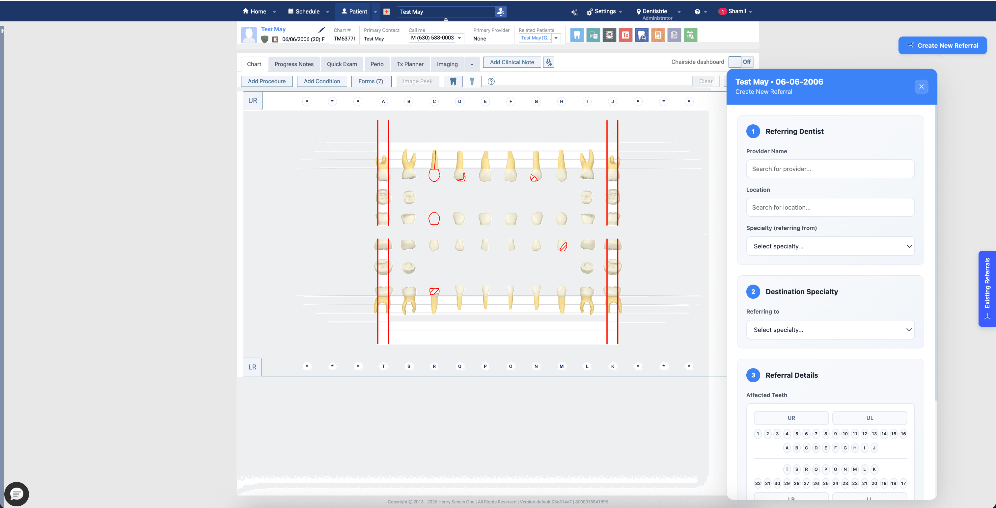The height and width of the screenshot is (508, 996).
Task: Open the Existing Referrals side tab
Action: pos(987,289)
